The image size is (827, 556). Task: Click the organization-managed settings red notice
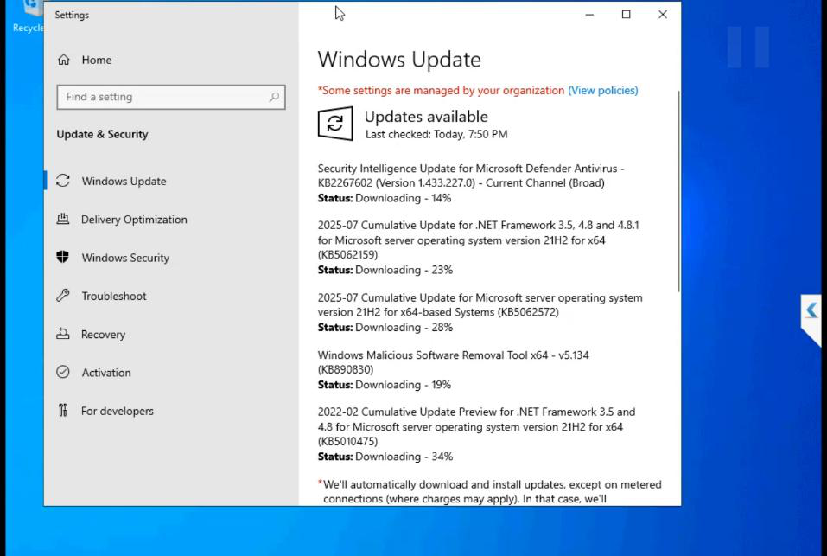pos(441,90)
